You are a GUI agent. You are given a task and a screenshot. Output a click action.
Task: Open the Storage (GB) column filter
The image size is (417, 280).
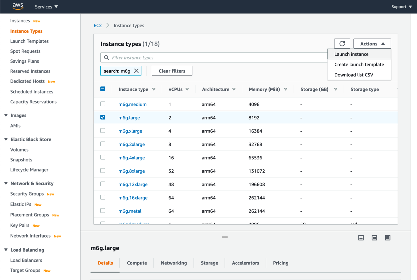point(336,89)
